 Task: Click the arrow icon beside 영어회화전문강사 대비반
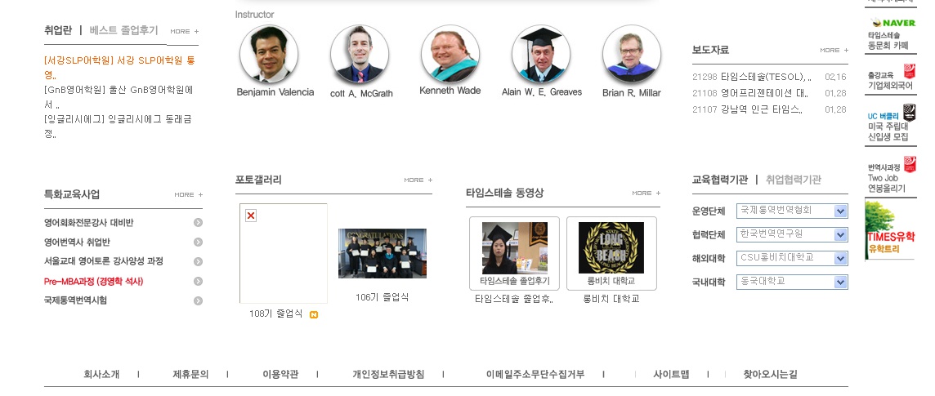(198, 223)
